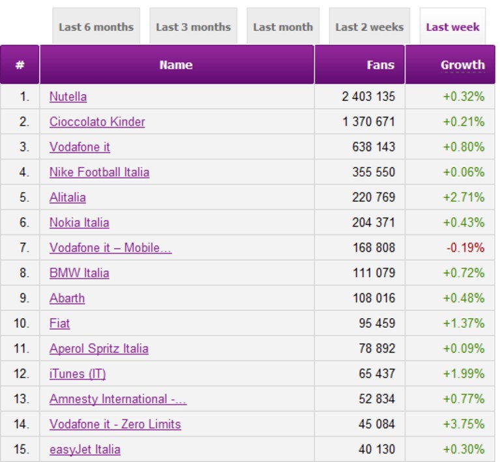
Task: Open the Nokia Italia link
Action: (x=79, y=223)
